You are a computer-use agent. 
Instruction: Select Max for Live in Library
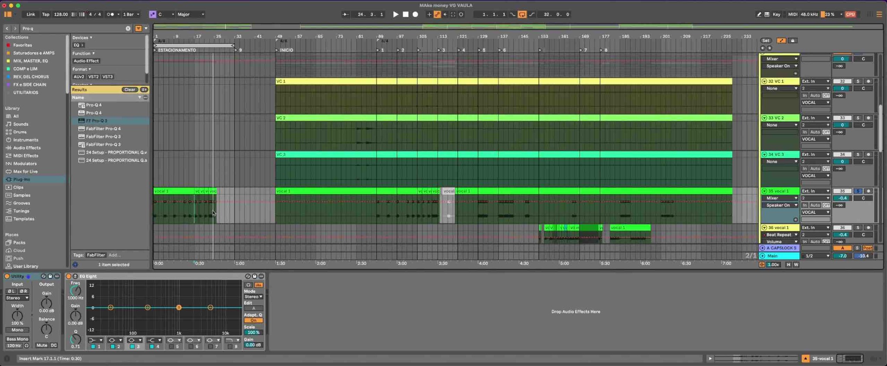pyautogui.click(x=25, y=172)
